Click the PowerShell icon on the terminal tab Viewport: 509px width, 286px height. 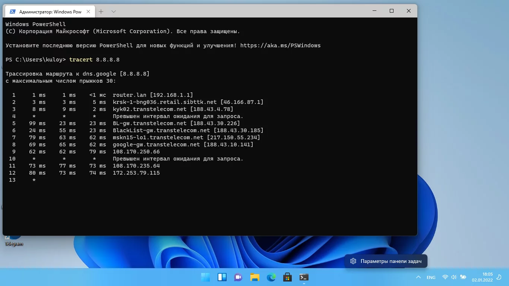[12, 12]
